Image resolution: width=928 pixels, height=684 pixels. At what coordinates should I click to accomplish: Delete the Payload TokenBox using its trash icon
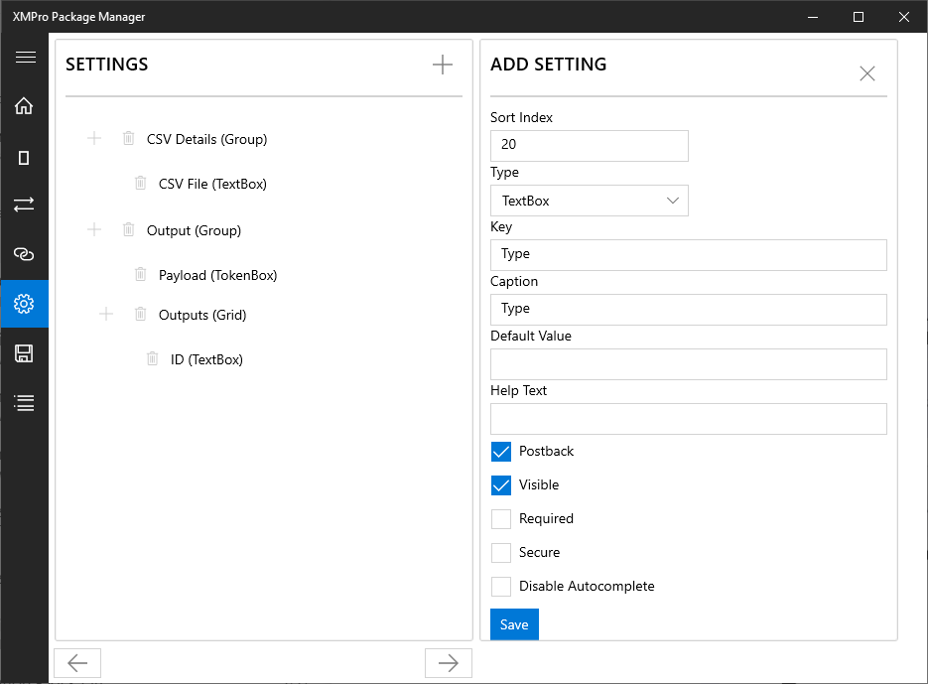point(140,274)
